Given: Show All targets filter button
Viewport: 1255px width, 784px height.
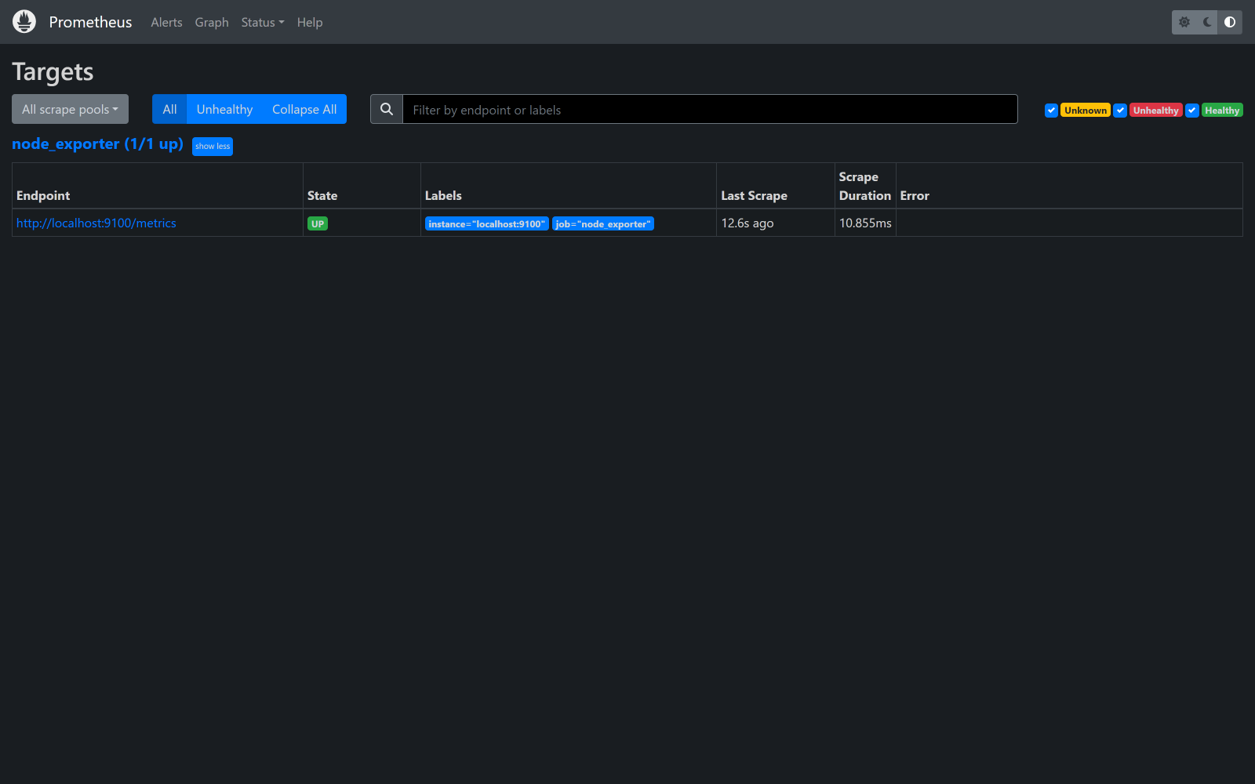Looking at the screenshot, I should tap(169, 109).
